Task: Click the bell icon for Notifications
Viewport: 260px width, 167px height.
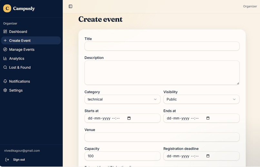Action: tap(5, 81)
